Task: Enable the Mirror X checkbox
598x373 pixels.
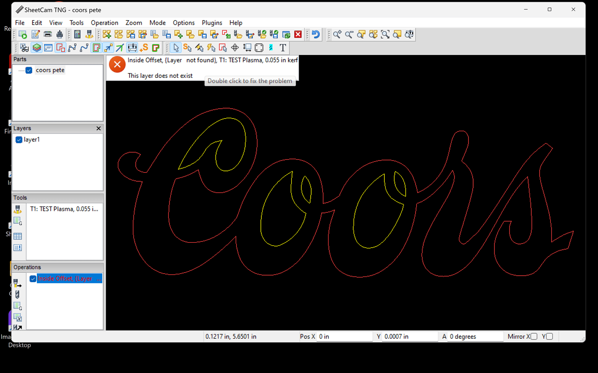Action: tap(534, 337)
